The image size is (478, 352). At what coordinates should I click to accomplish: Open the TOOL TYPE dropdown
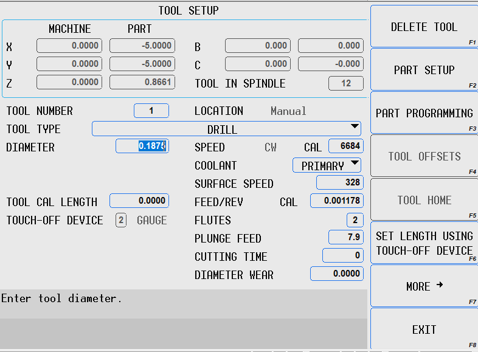tap(226, 129)
